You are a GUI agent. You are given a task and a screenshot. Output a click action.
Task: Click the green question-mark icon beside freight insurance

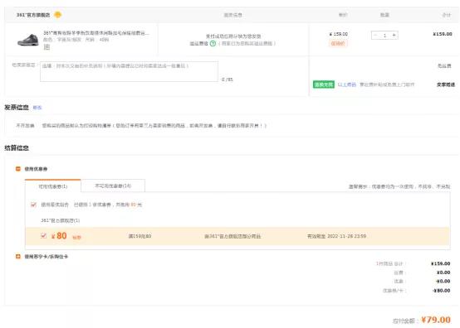[213, 44]
